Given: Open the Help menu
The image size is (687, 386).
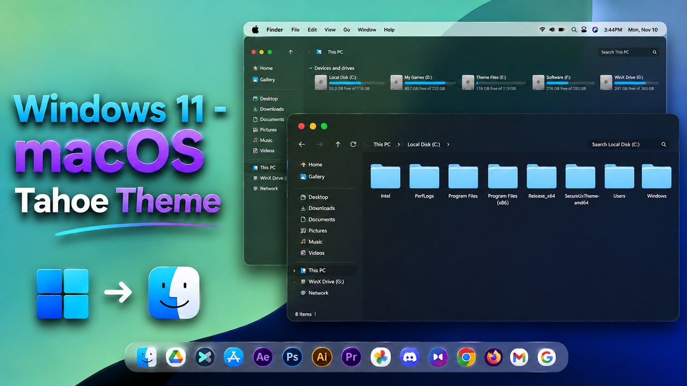Looking at the screenshot, I should (389, 29).
